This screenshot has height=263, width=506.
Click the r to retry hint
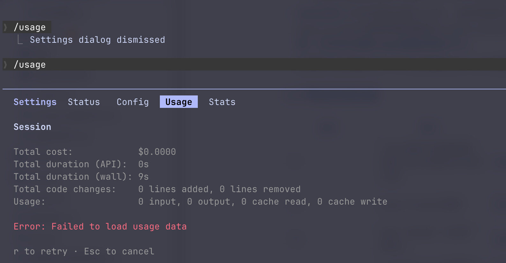click(41, 251)
